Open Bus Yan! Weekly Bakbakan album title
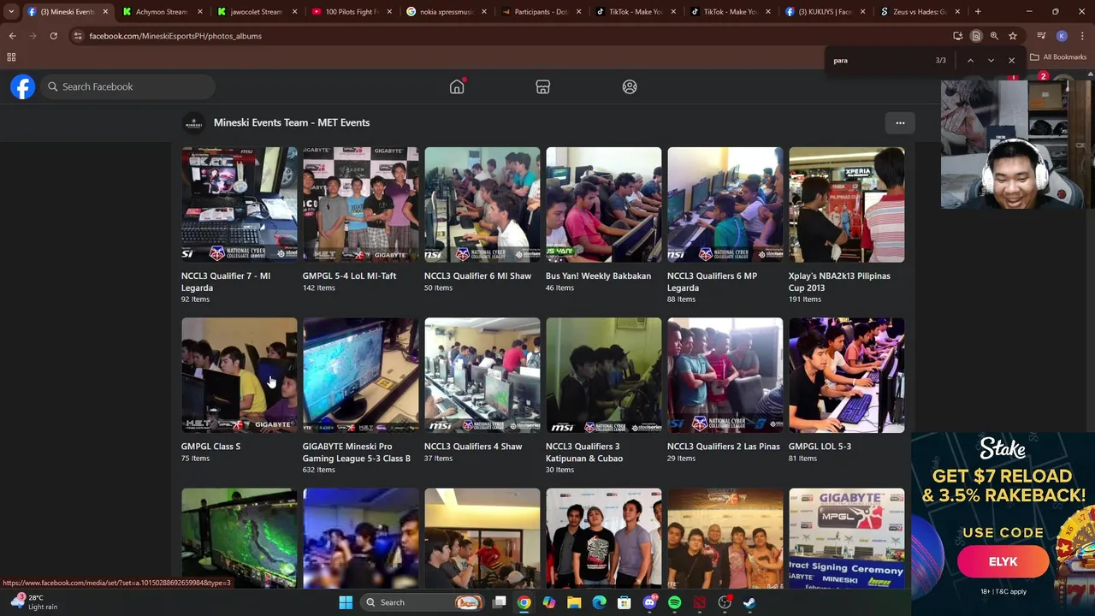Viewport: 1095px width, 616px height. (598, 275)
